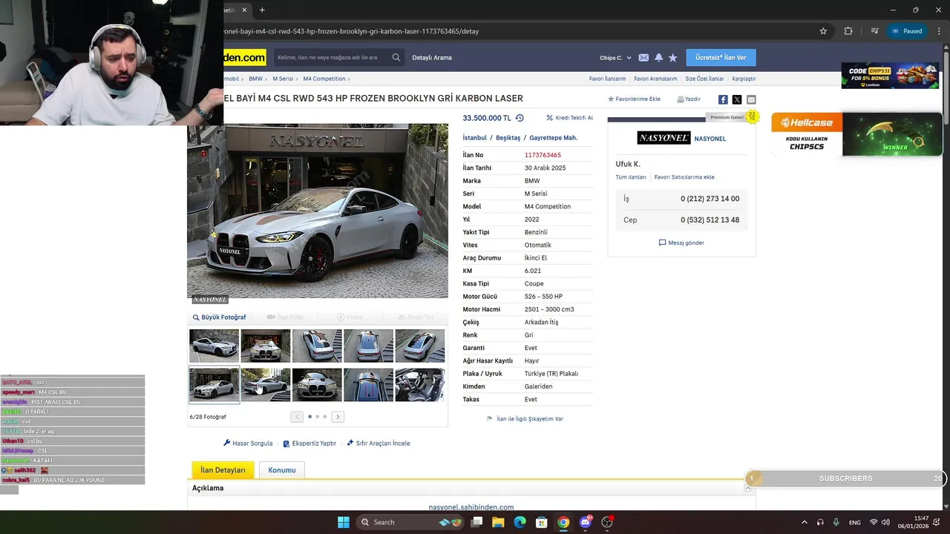Image resolution: width=950 pixels, height=534 pixels.
Task: Open Favori İlanlarım menu
Action: (x=607, y=79)
